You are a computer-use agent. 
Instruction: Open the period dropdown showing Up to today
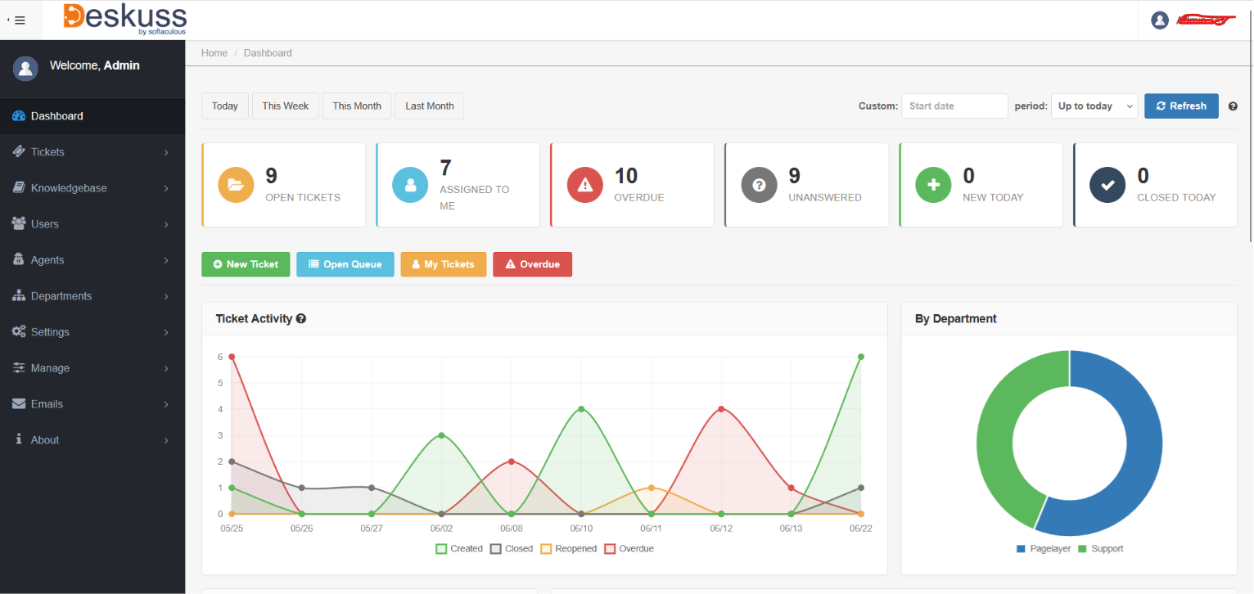click(1094, 106)
